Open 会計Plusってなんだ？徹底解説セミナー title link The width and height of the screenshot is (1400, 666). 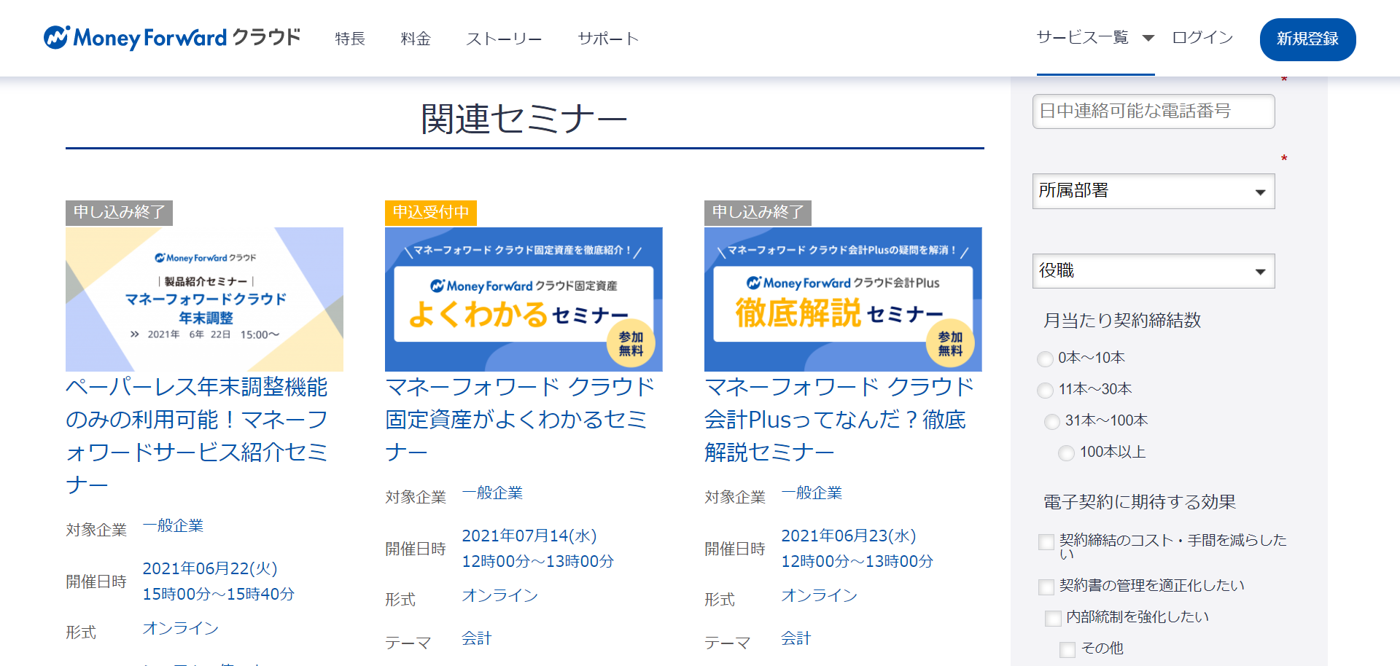839,420
